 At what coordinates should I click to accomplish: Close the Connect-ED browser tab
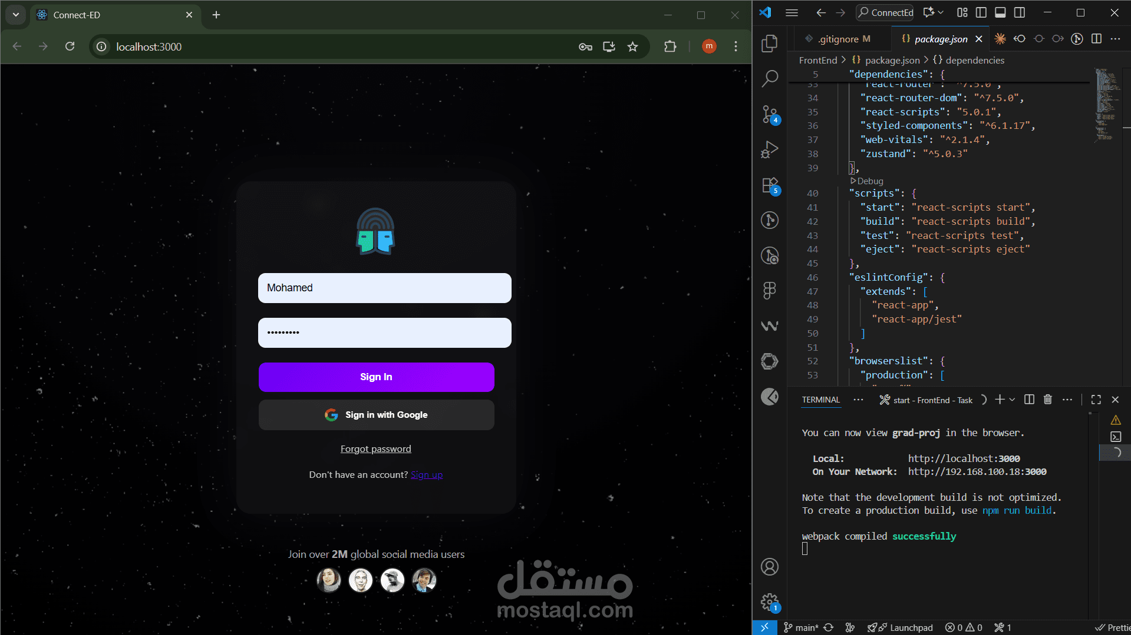coord(189,15)
